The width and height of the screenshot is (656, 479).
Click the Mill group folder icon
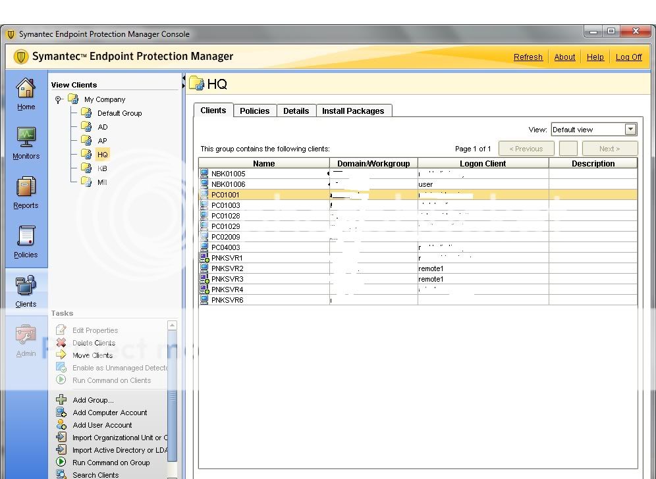tap(86, 182)
